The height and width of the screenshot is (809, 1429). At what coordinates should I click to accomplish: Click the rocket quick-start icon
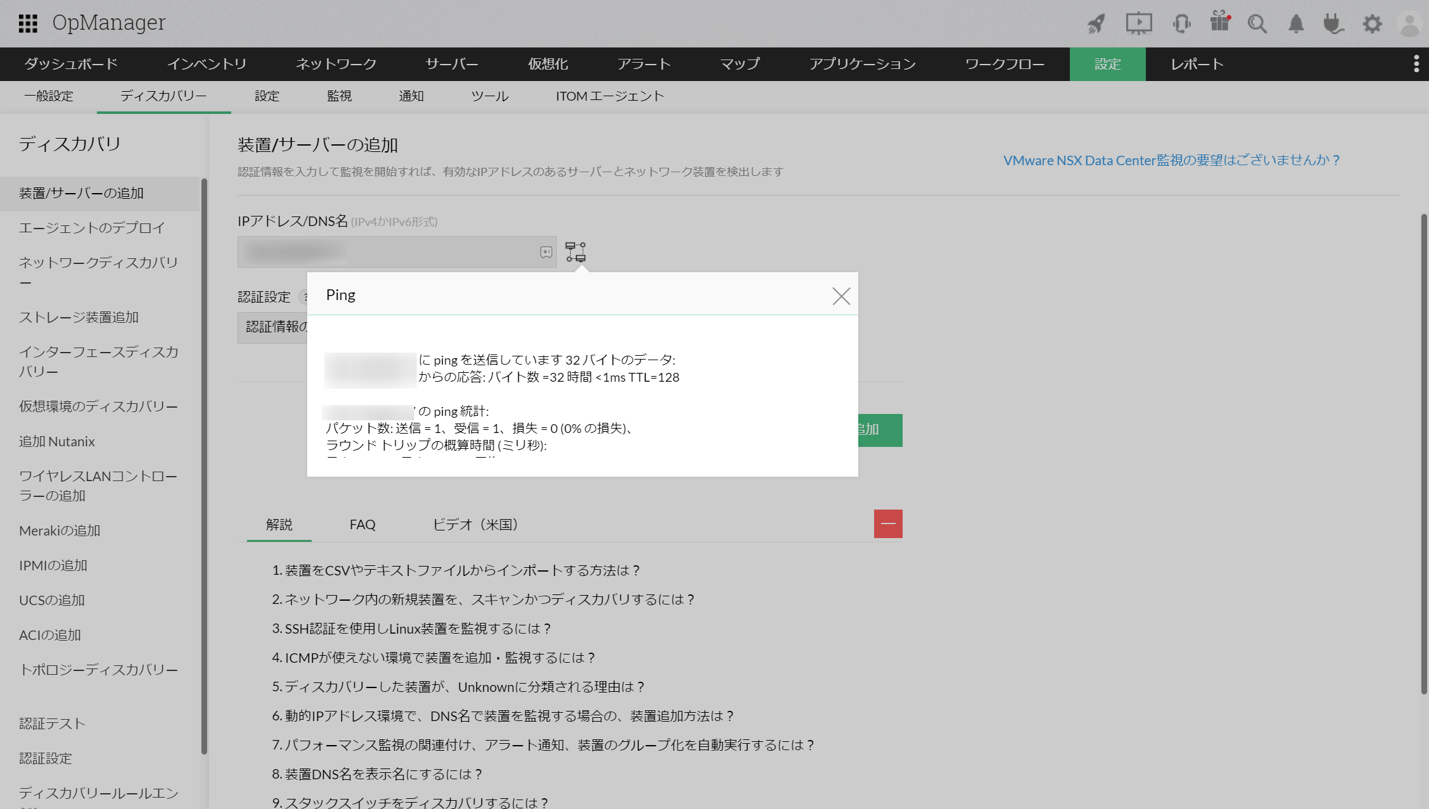[x=1096, y=24]
